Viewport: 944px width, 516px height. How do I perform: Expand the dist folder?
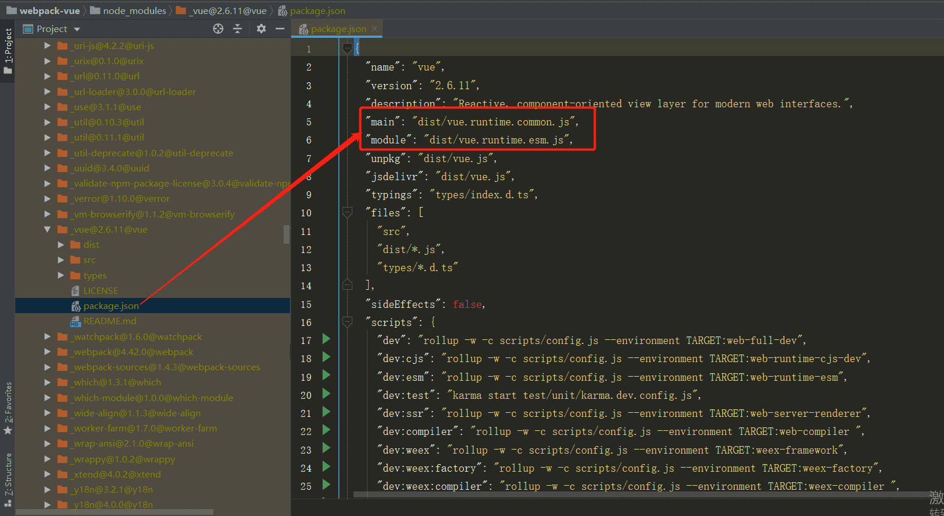pos(61,244)
